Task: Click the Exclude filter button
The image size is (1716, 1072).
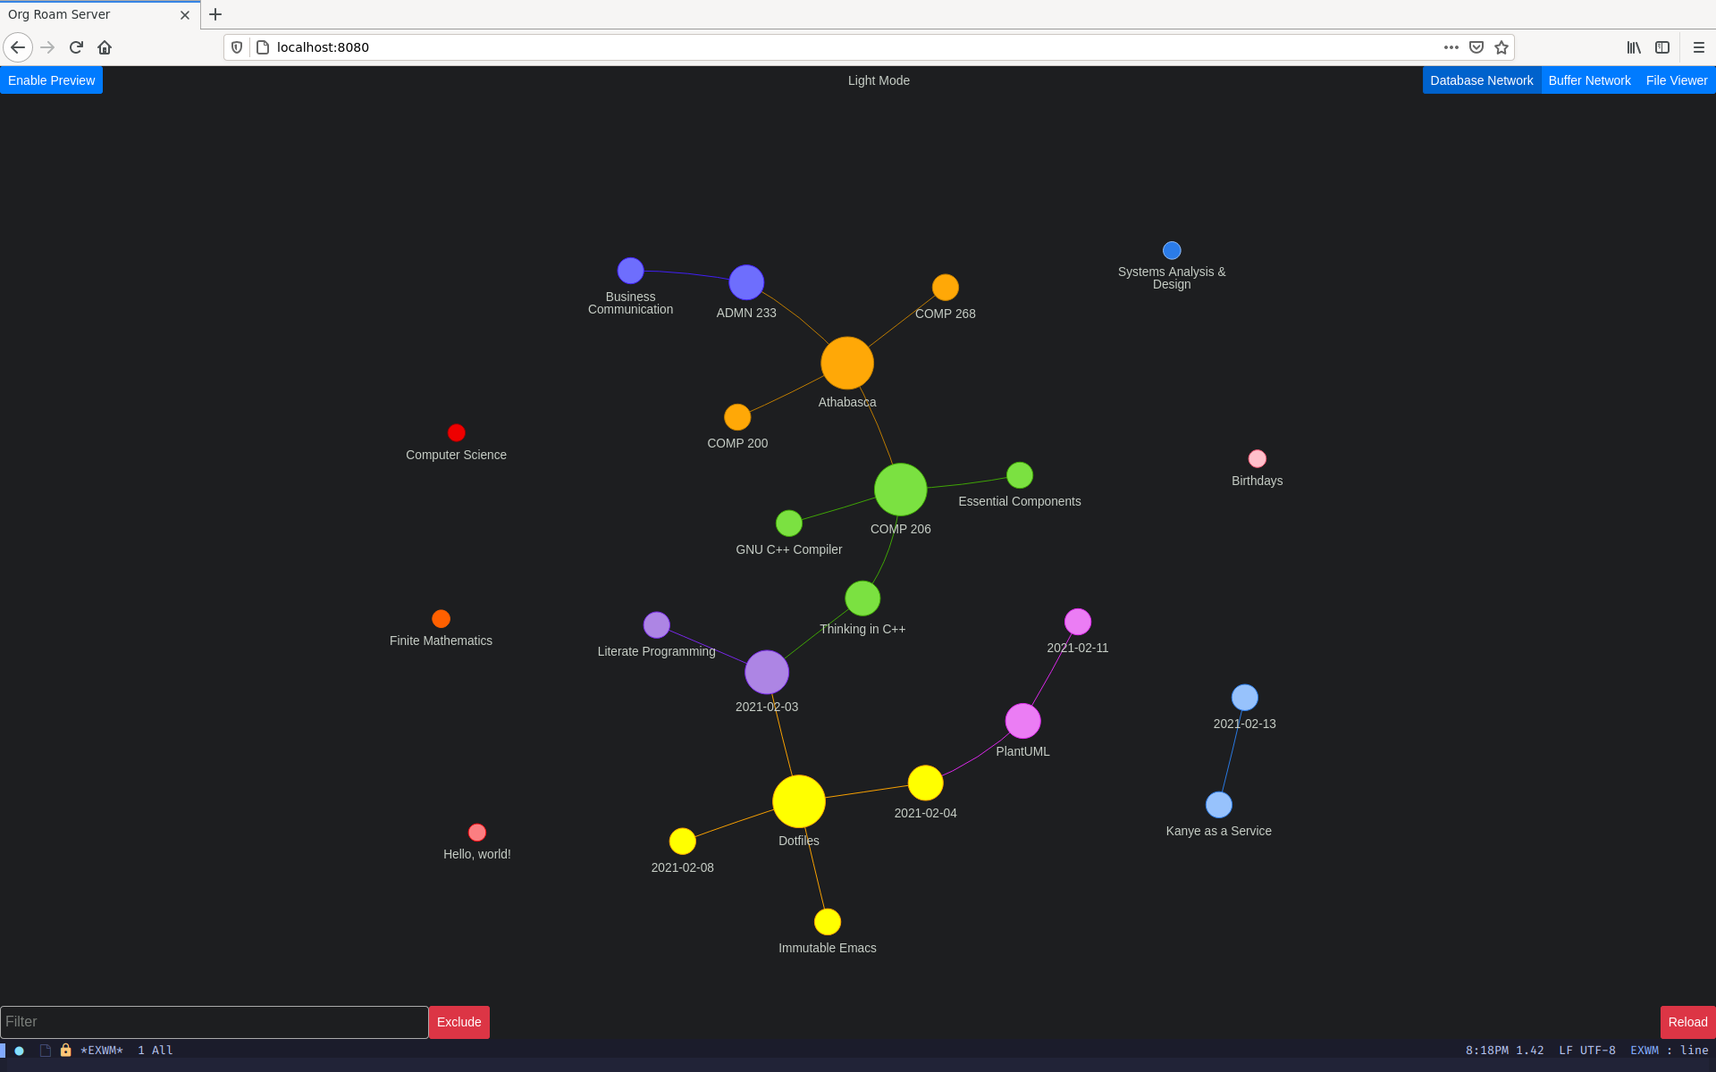Action: point(458,1021)
